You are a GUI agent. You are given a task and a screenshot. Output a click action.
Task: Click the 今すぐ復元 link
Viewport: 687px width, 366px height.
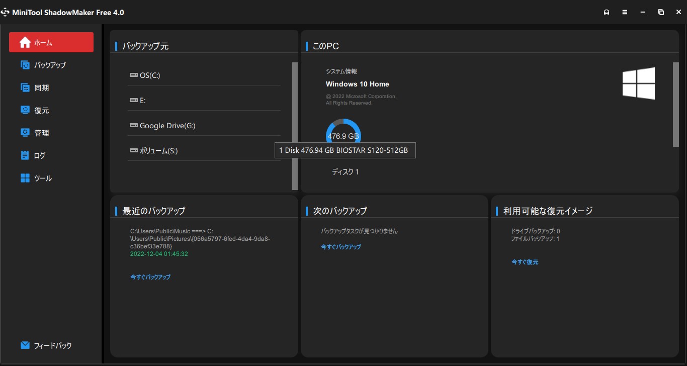click(x=525, y=262)
